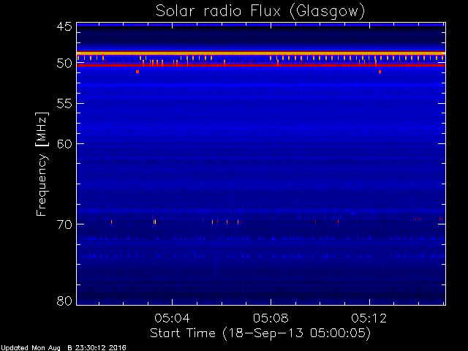Click the 05:04 time tick label
Viewport: 468px width, 351px height.
click(x=173, y=318)
